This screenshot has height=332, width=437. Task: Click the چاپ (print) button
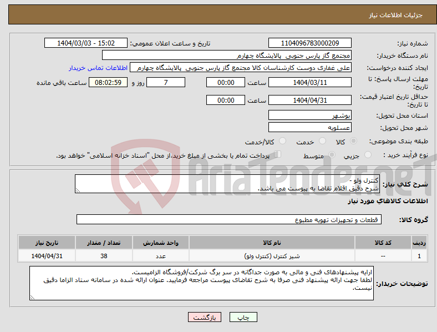pos(243,317)
